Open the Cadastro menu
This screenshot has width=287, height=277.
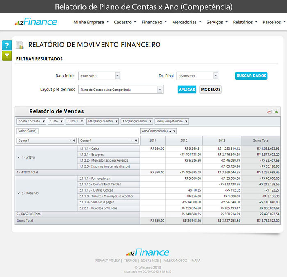125,22
